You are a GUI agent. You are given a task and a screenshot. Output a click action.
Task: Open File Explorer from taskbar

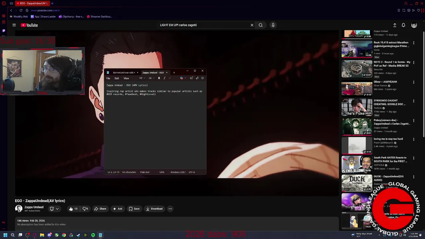click(42, 235)
